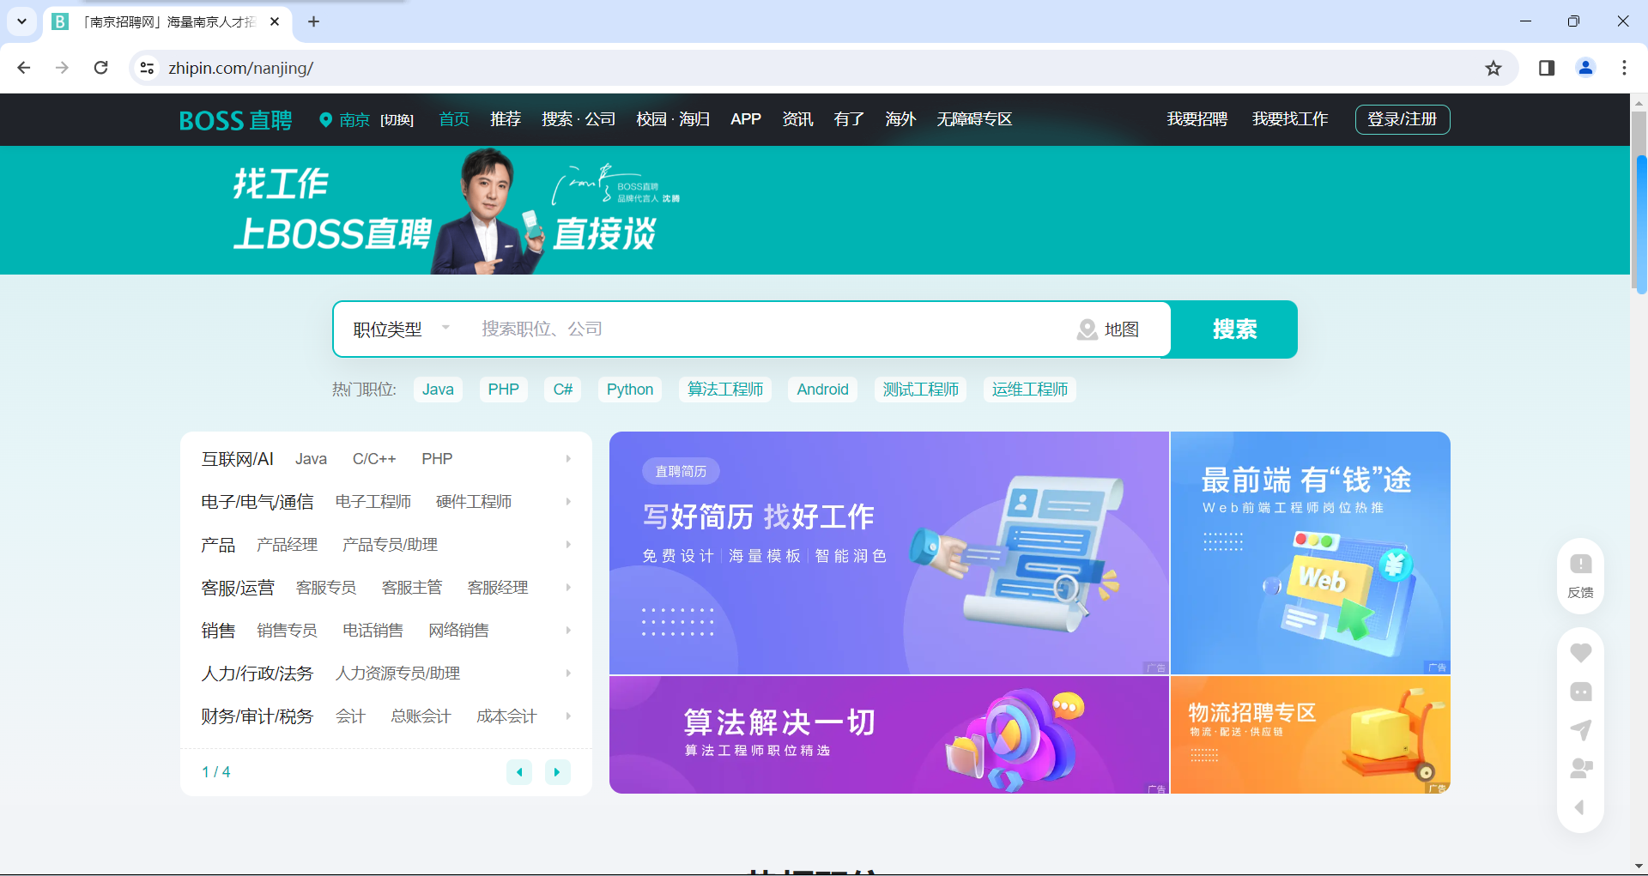Collapse side toolbar with left triangle icon
This screenshot has height=876, width=1648.
[1579, 807]
